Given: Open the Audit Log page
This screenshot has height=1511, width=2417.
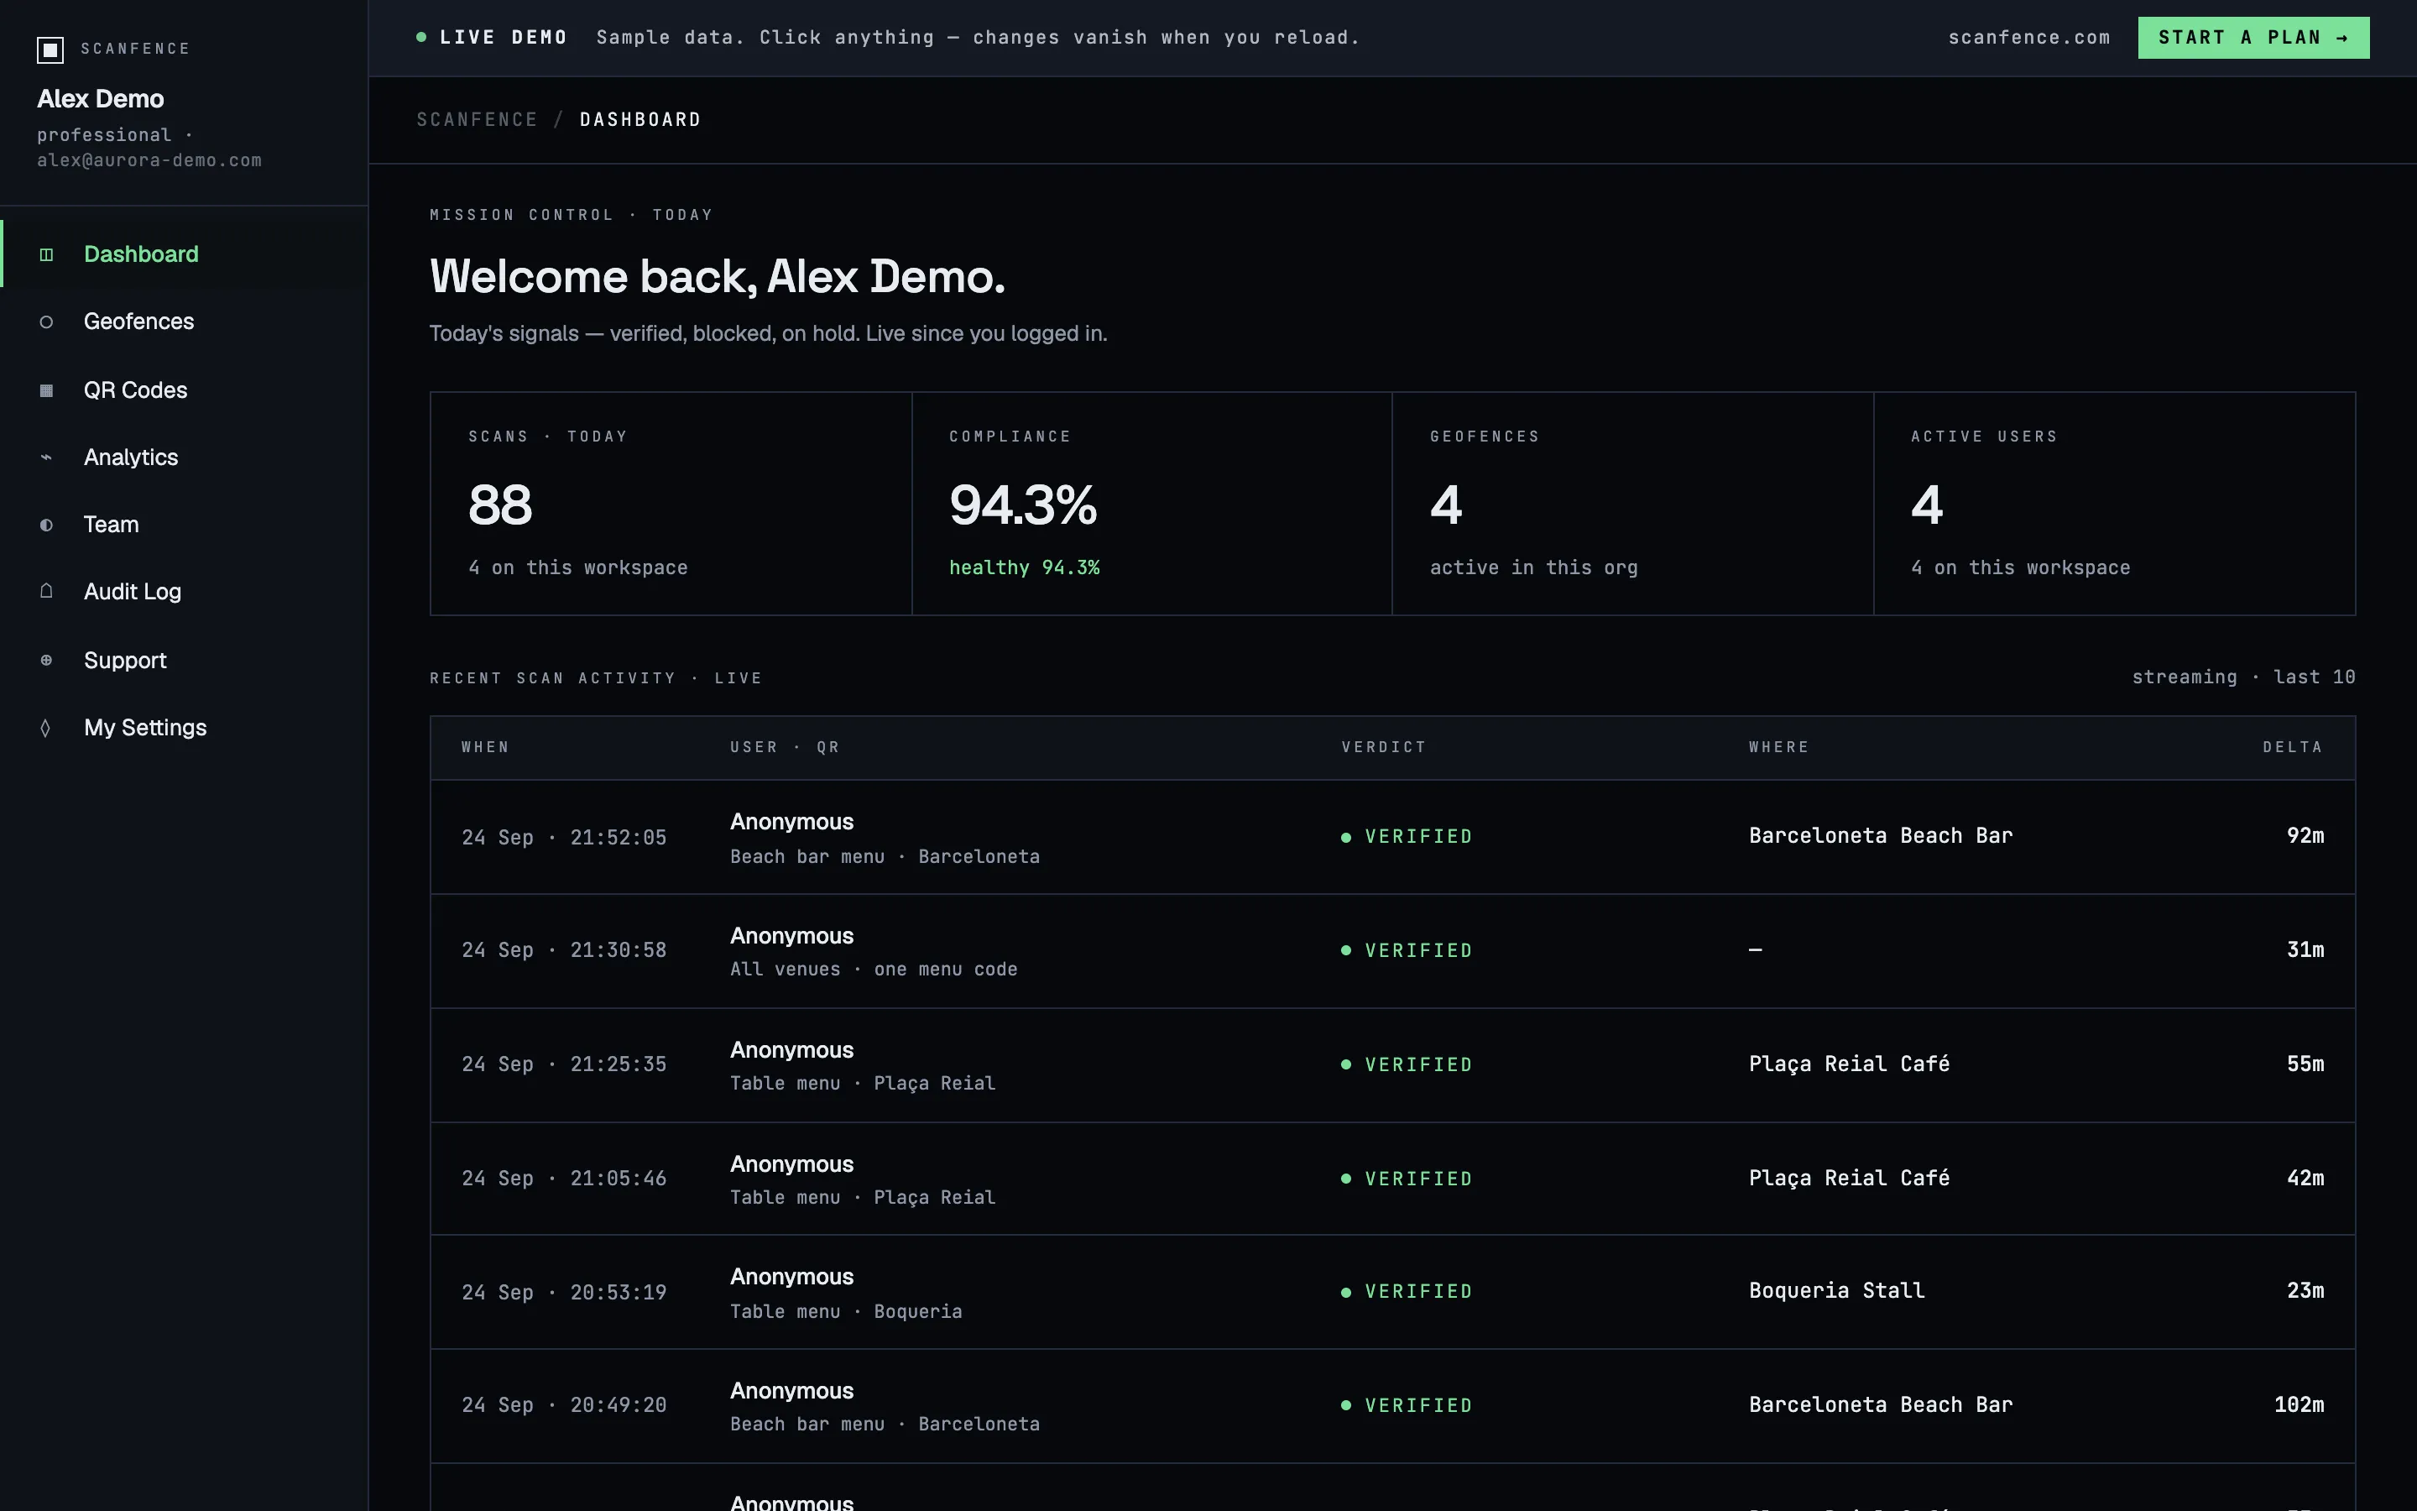Looking at the screenshot, I should coord(185,592).
